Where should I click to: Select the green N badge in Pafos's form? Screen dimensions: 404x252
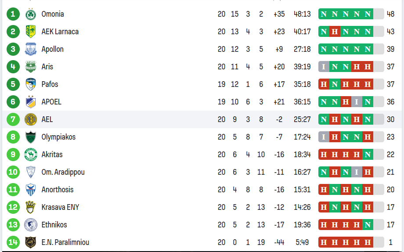(335, 84)
